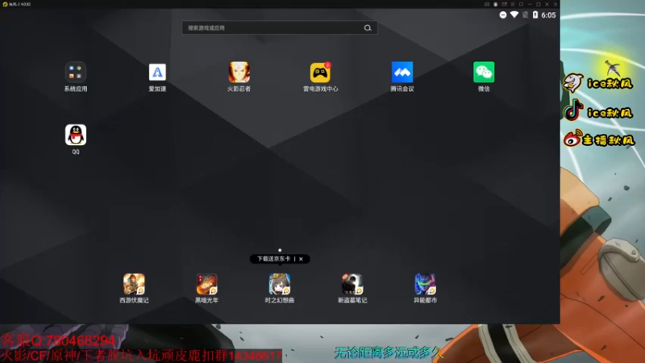Open the QQ penguin app
Viewport: 645px width, 363px height.
76,135
